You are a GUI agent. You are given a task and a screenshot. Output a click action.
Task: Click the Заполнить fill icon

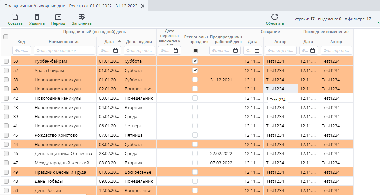[81, 17]
